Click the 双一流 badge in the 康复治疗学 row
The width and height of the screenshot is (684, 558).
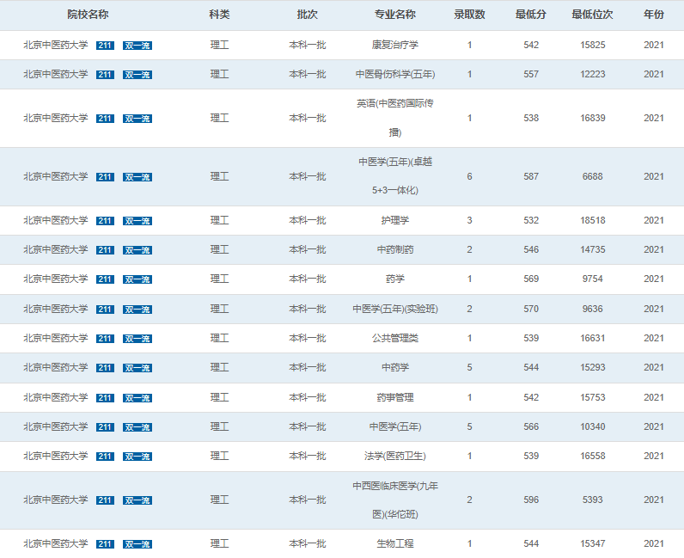pyautogui.click(x=137, y=46)
